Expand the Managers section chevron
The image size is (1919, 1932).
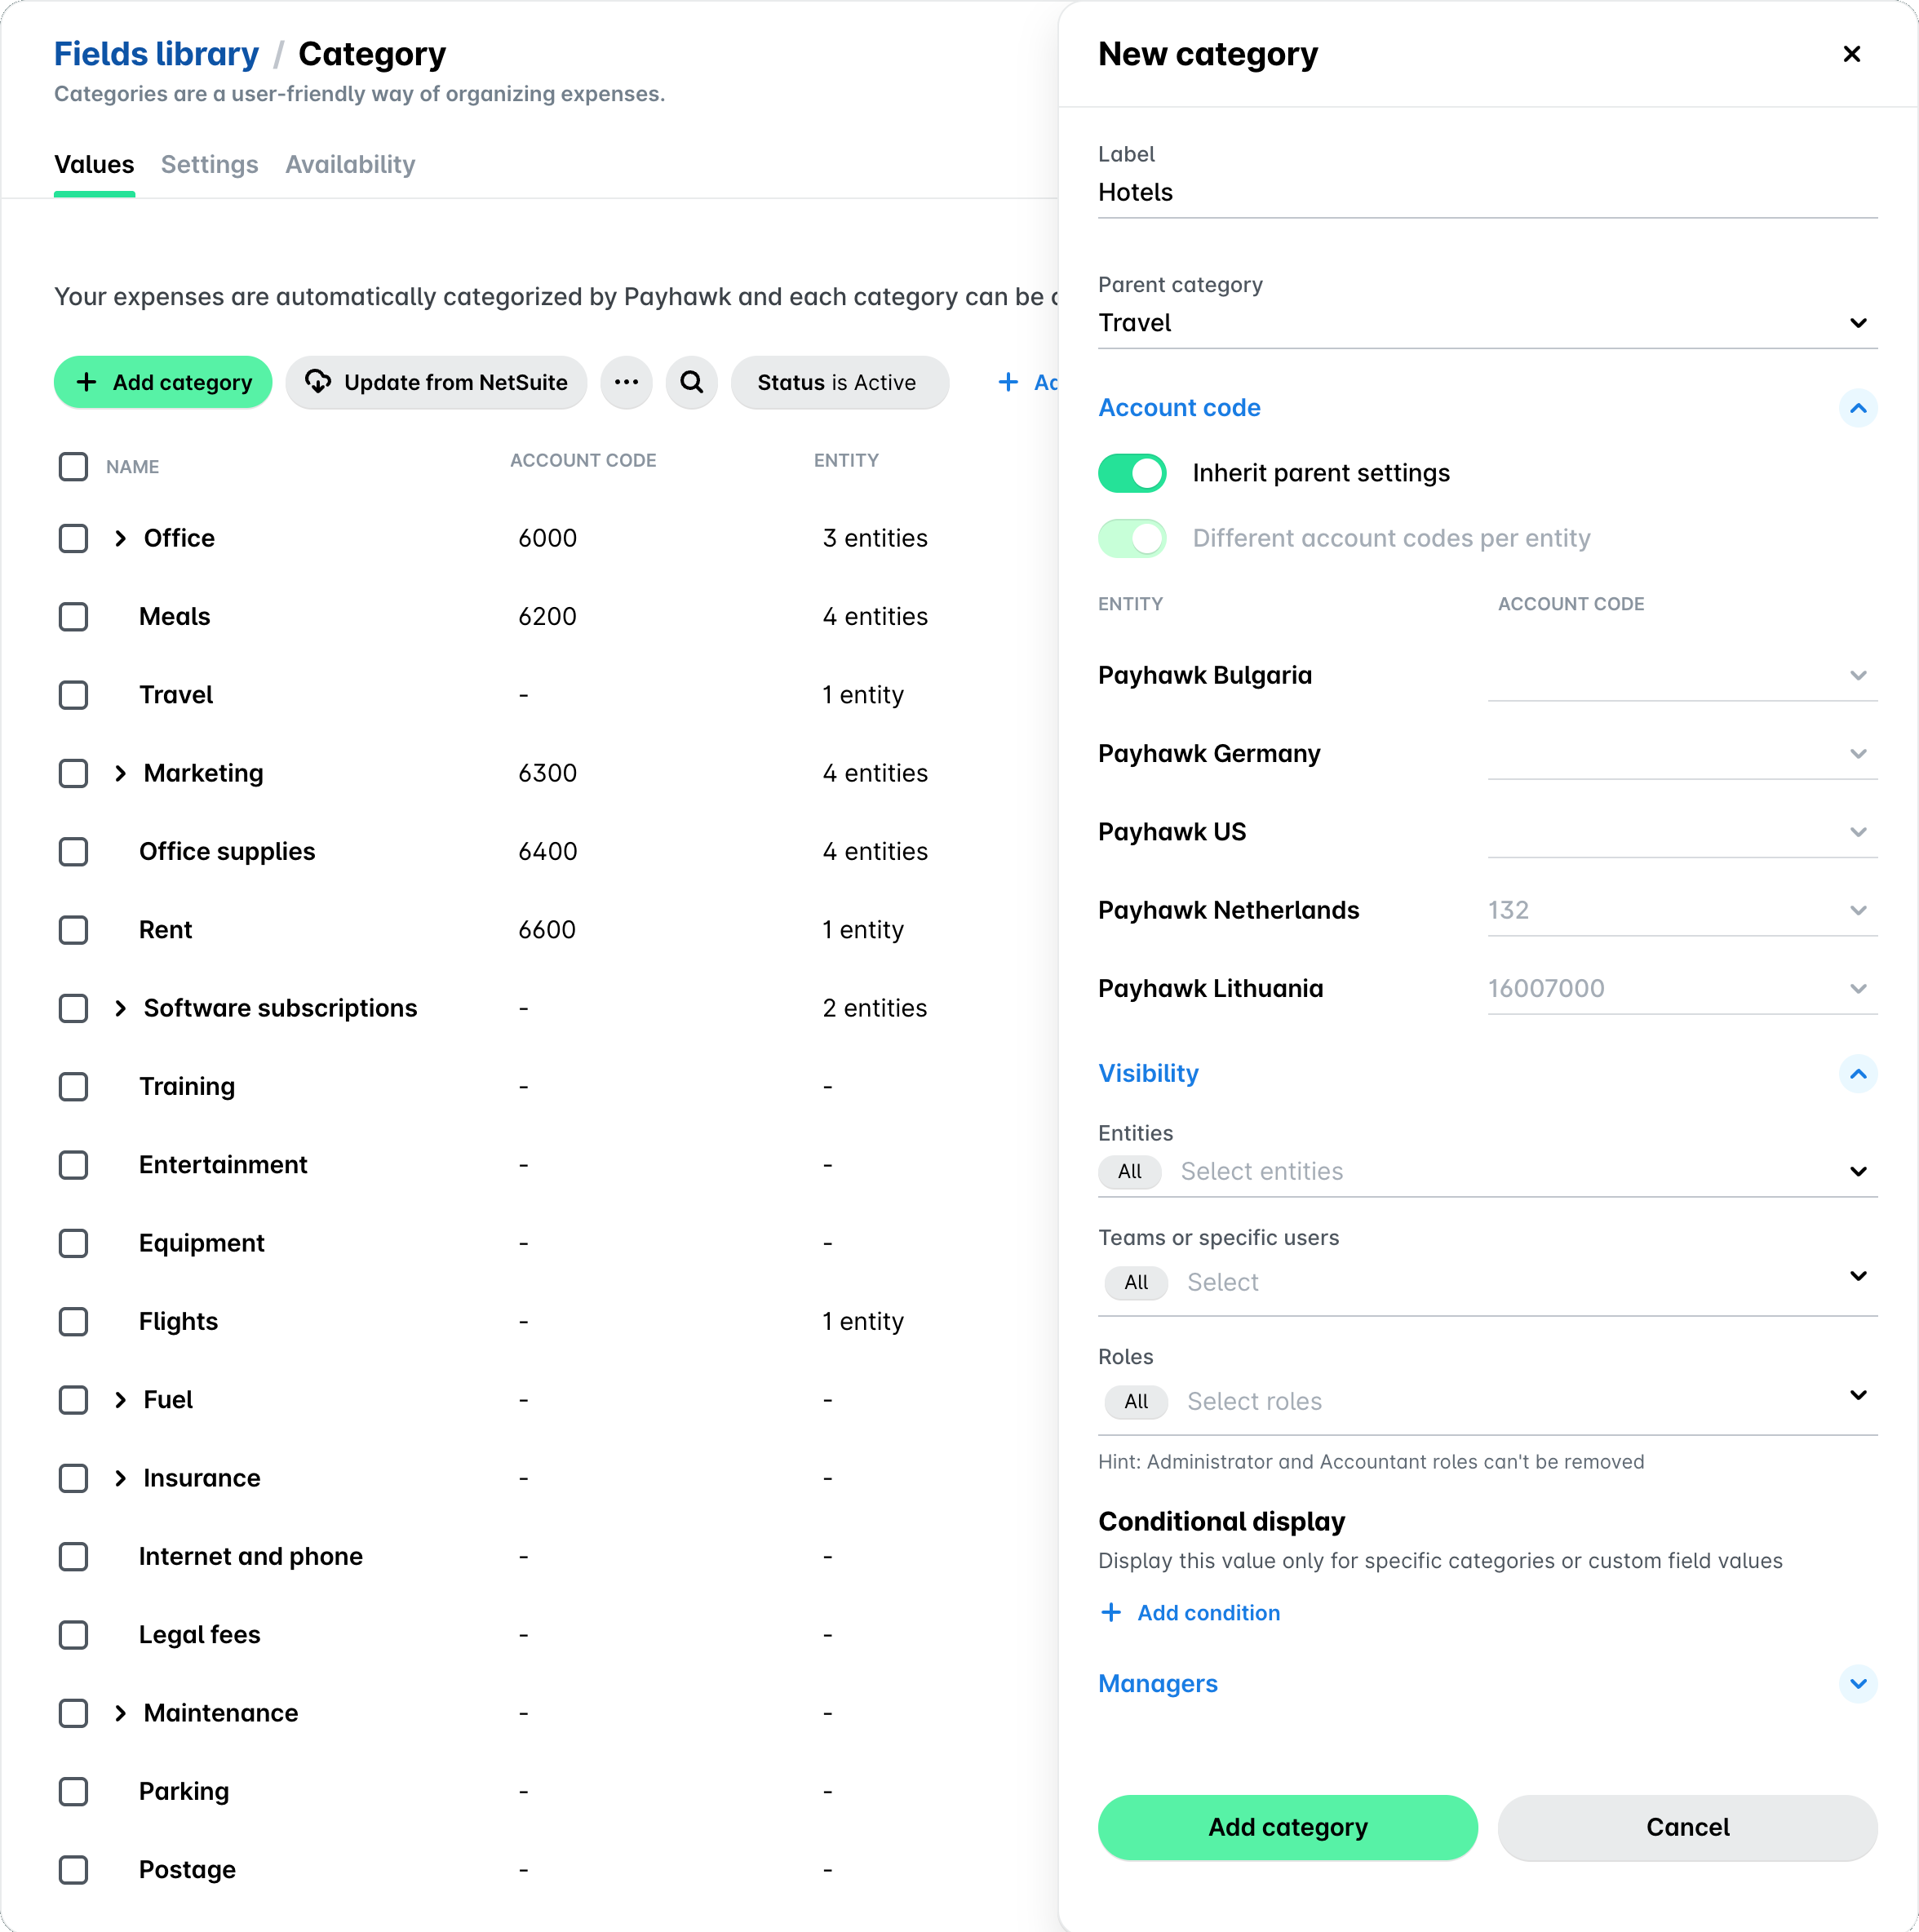click(1857, 1683)
